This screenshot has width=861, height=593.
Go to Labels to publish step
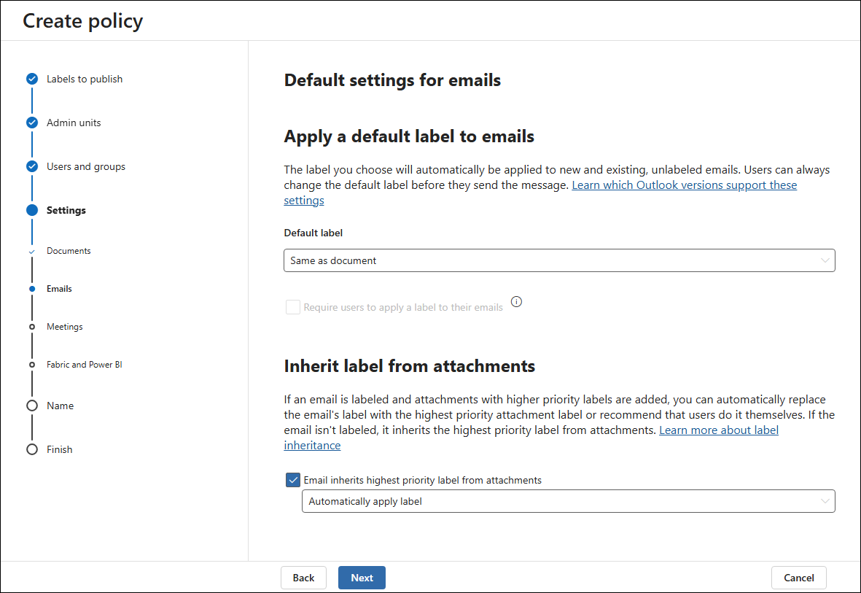tap(85, 80)
